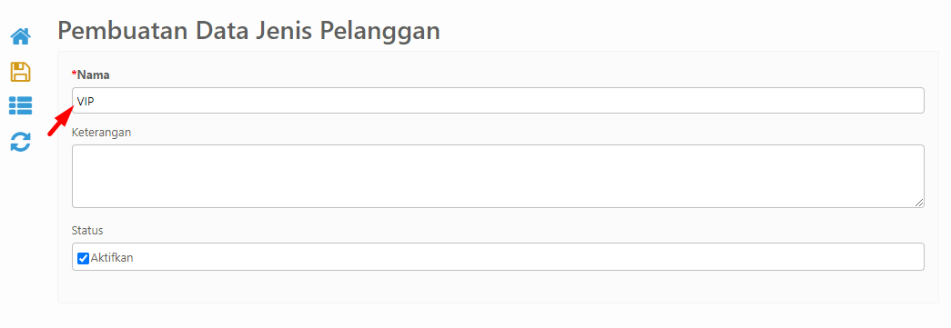The width and height of the screenshot is (951, 328).
Task: Focus the Nama input field
Action: pos(498,101)
